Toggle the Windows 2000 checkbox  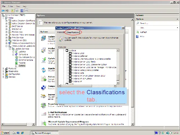pyautogui.click(x=70, y=53)
